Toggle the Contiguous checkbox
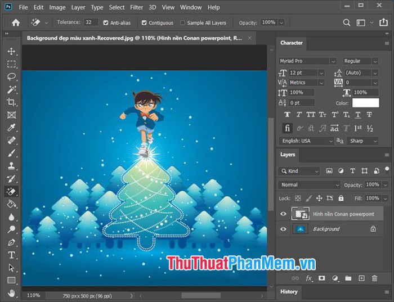 (x=144, y=23)
